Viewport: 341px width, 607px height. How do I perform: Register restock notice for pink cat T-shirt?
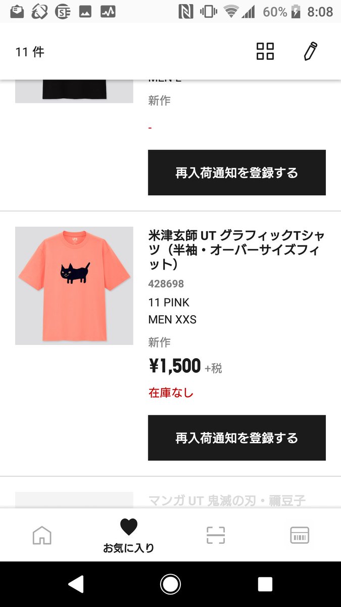pyautogui.click(x=237, y=438)
